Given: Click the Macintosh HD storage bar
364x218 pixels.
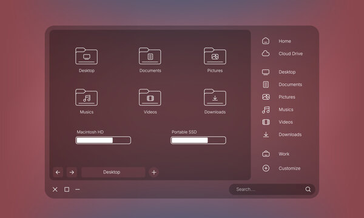Looking at the screenshot, I should (103, 140).
